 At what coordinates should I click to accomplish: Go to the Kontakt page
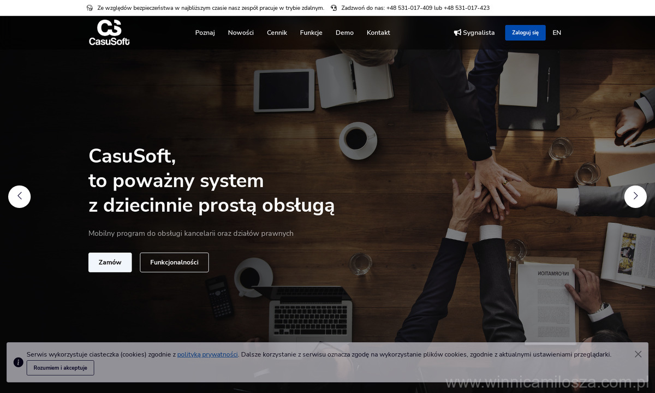378,33
